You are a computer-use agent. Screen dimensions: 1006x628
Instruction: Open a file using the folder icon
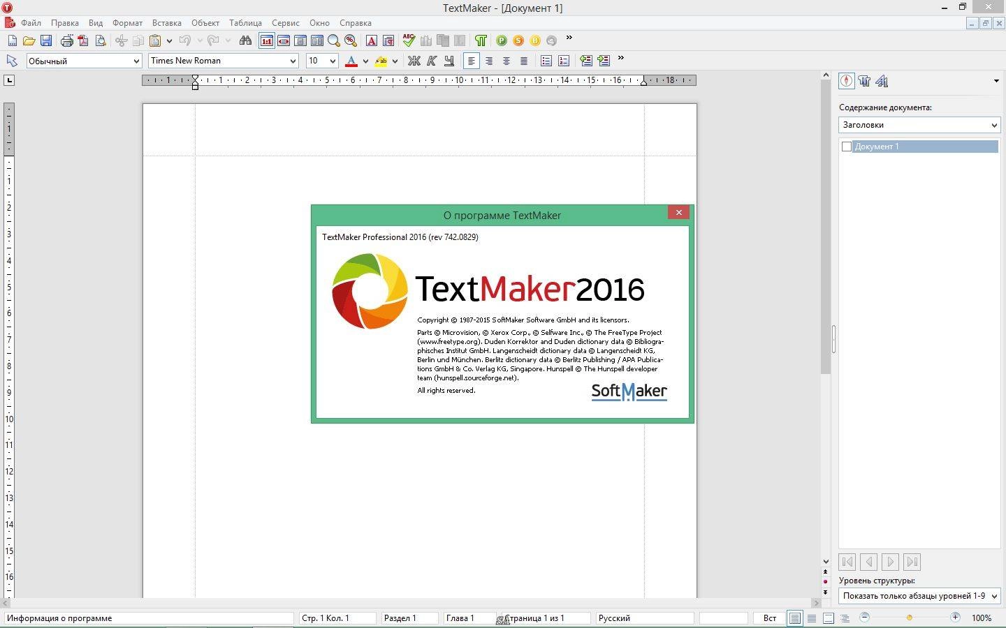point(29,40)
